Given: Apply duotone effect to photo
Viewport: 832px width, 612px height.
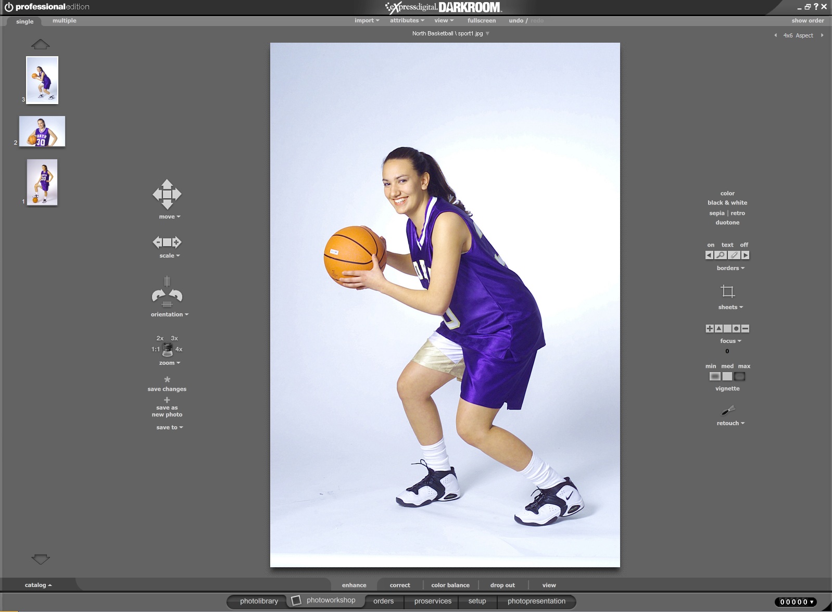Looking at the screenshot, I should pyautogui.click(x=727, y=223).
